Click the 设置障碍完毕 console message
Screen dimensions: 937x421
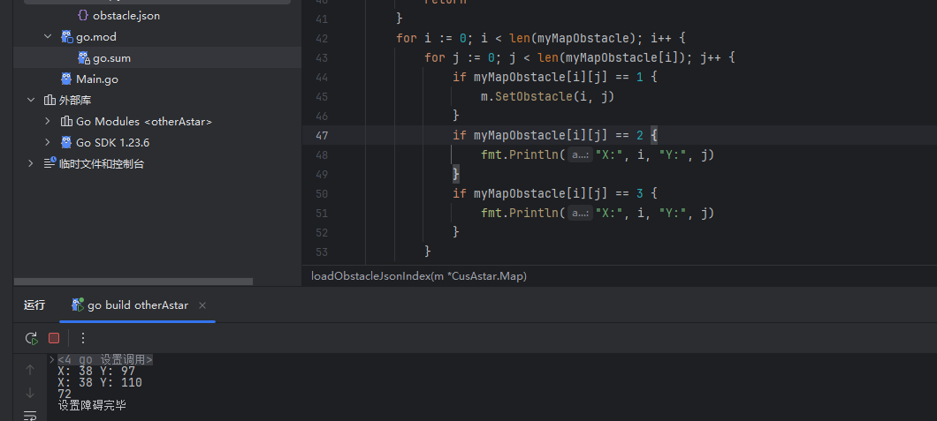92,405
